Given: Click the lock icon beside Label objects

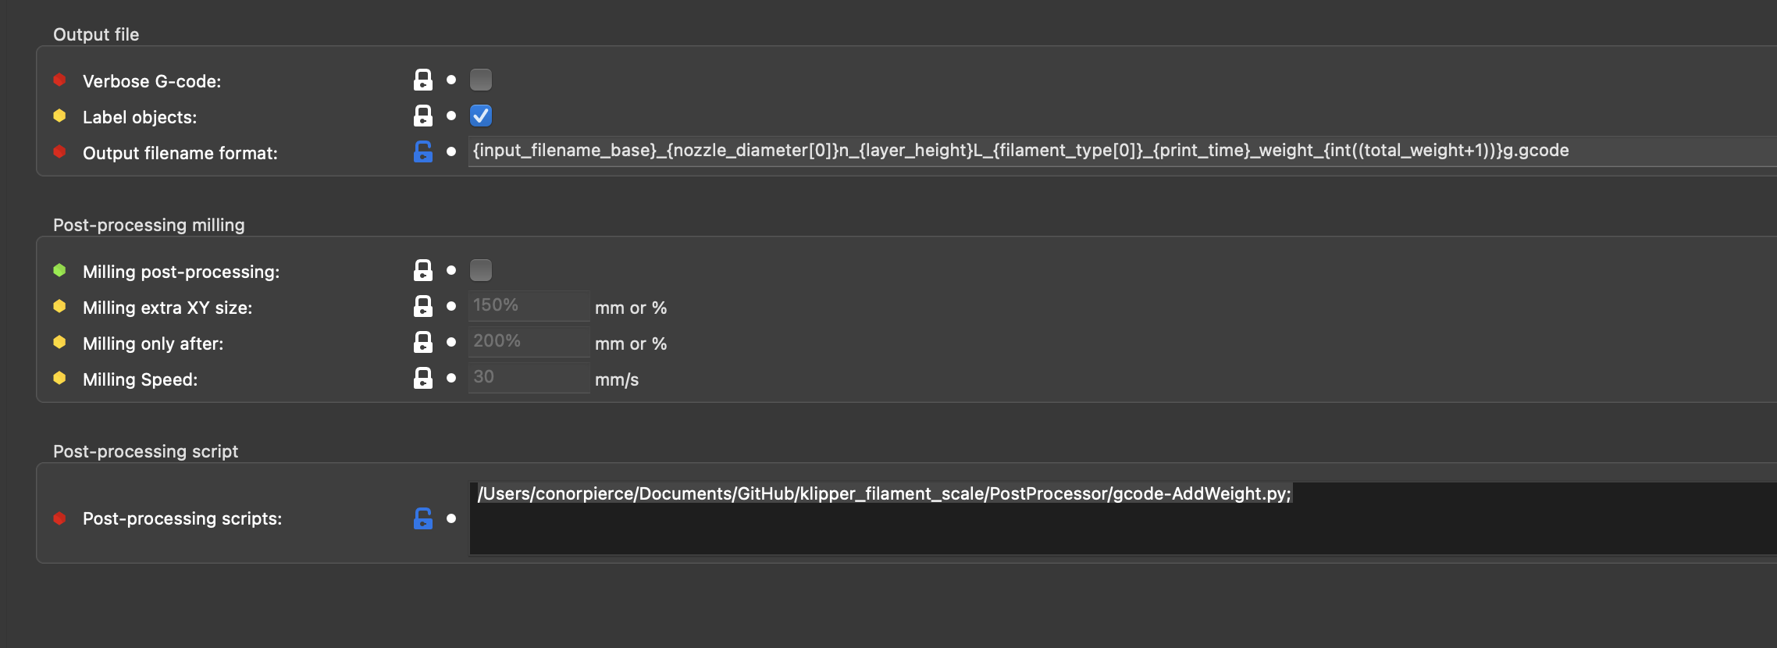Looking at the screenshot, I should 422,115.
